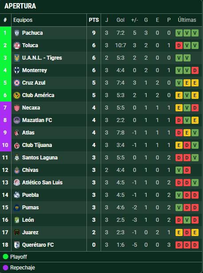Image resolution: width=203 pixels, height=273 pixels.
Task: Click the Equipos column header
Action: click(x=23, y=20)
